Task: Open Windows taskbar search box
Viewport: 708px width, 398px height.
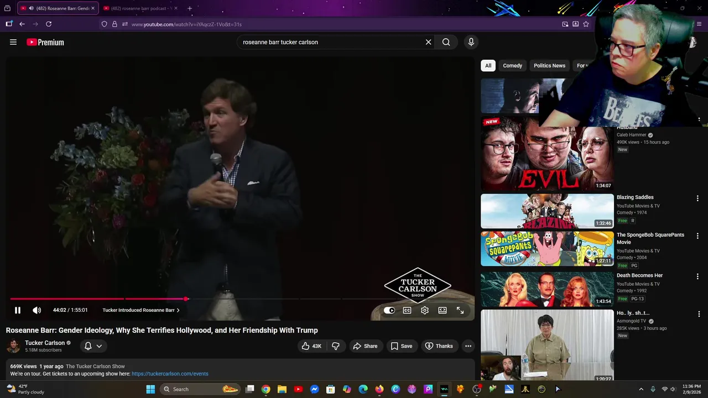Action: (x=200, y=389)
